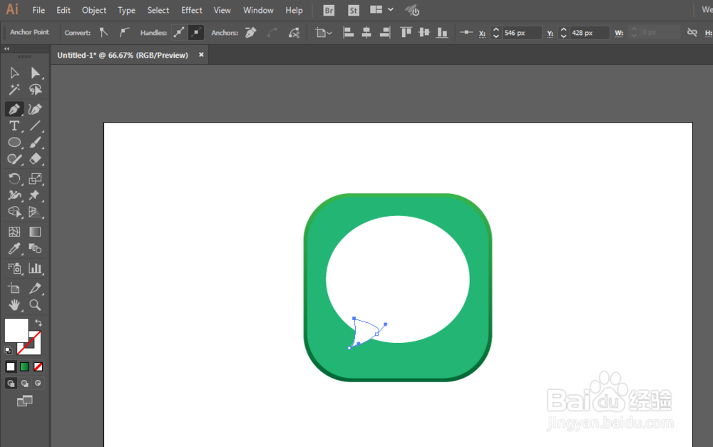Click the white Fill color box
Screen dimensions: 713x447
click(x=16, y=330)
